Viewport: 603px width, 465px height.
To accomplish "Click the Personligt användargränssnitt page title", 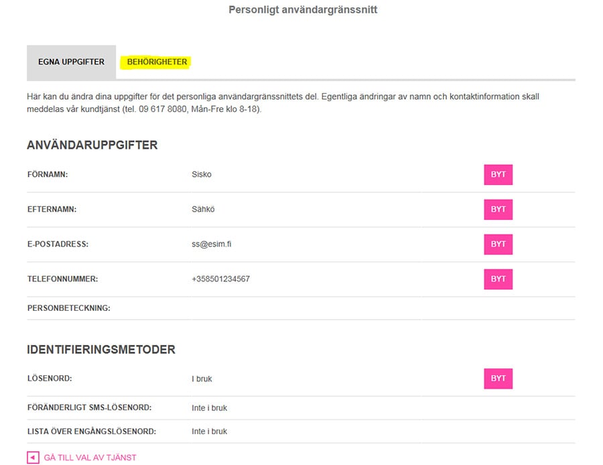I will (303, 9).
